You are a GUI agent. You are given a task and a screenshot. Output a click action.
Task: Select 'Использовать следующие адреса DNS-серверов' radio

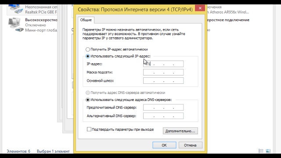pyautogui.click(x=88, y=100)
